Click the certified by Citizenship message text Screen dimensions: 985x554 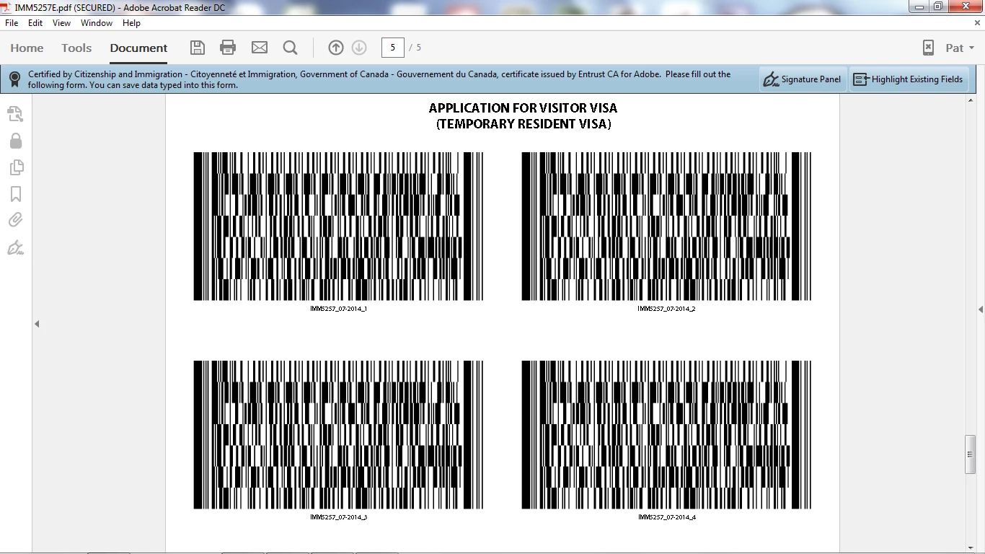point(379,79)
